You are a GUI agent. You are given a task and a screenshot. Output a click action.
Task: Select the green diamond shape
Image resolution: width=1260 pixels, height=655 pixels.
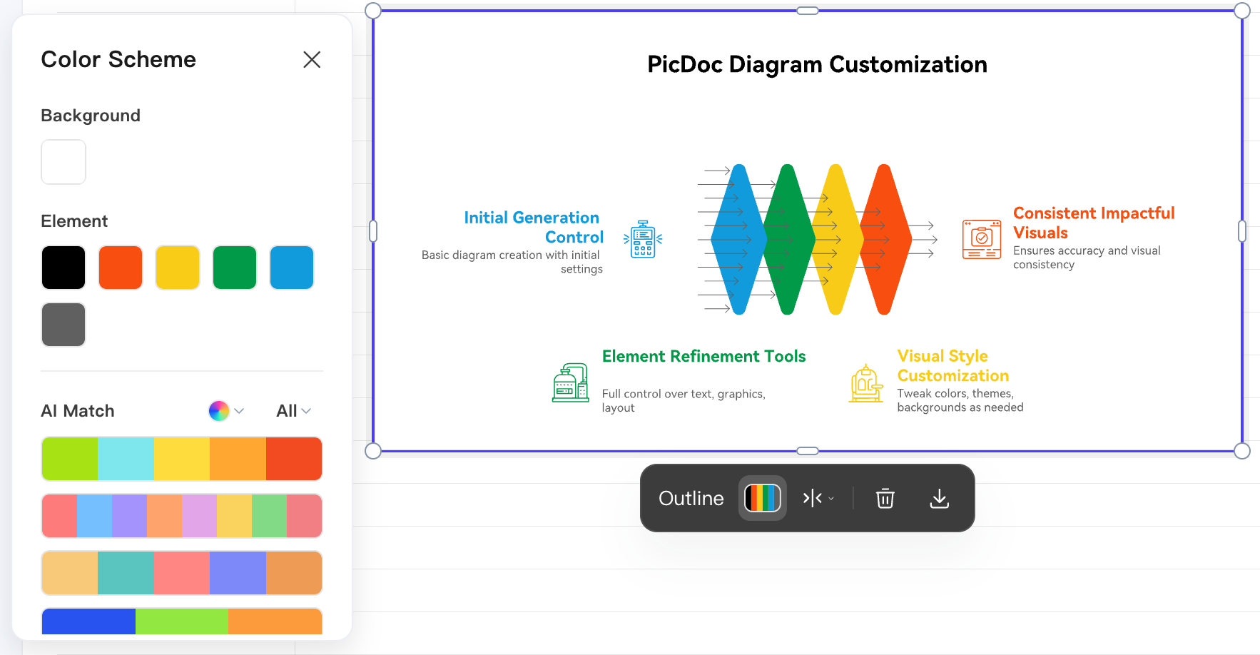click(788, 239)
